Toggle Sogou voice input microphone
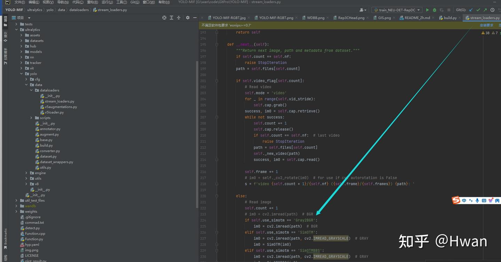Image resolution: width=501 pixels, height=262 pixels. pyautogui.click(x=477, y=200)
